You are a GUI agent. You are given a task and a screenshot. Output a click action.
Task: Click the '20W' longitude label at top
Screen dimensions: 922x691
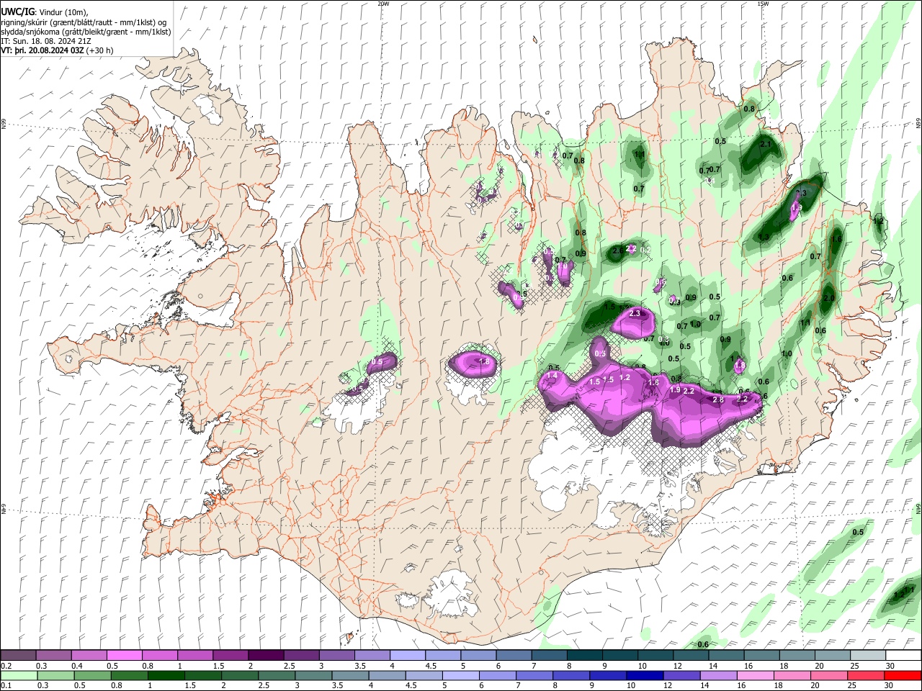coord(383,4)
